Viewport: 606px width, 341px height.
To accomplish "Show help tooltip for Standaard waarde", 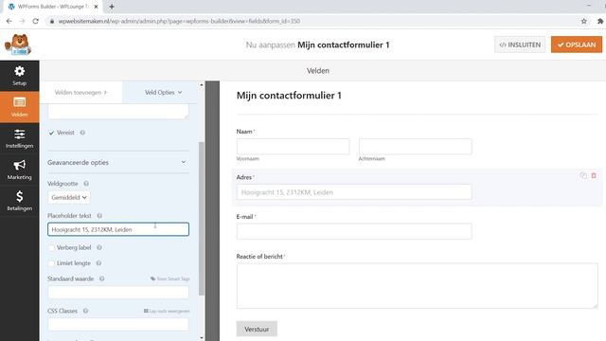I will pyautogui.click(x=101, y=278).
